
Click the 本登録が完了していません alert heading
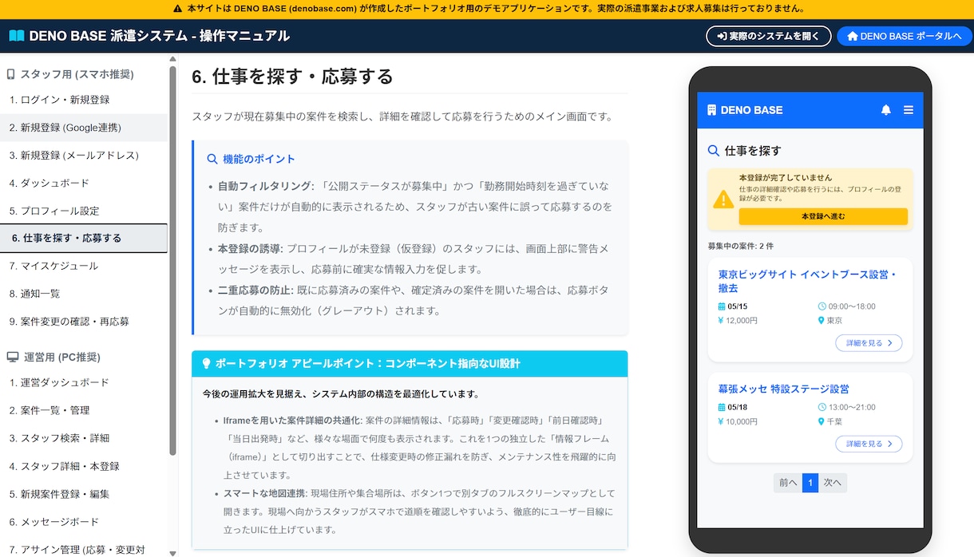click(x=786, y=177)
